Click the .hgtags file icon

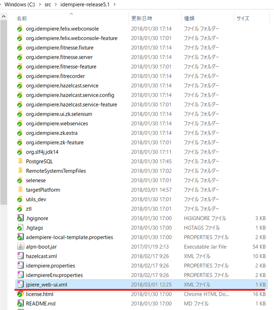tap(20, 227)
